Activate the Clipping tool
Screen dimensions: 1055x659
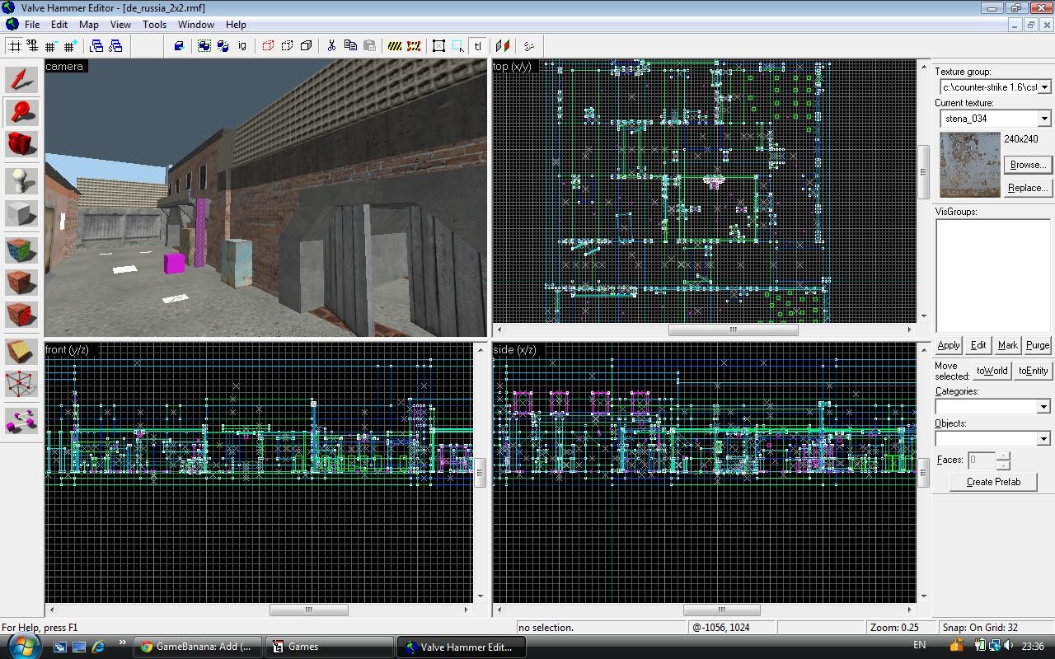[21, 351]
